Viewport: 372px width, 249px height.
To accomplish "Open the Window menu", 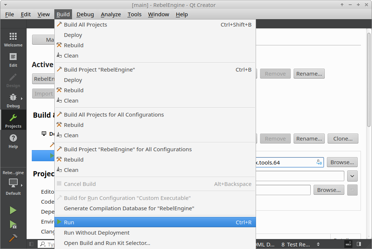I will tap(158, 14).
